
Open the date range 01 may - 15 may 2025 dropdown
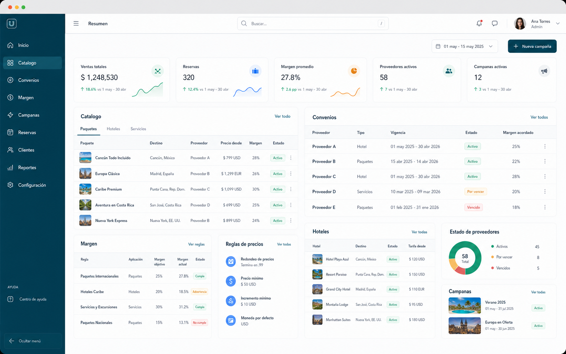tap(464, 46)
